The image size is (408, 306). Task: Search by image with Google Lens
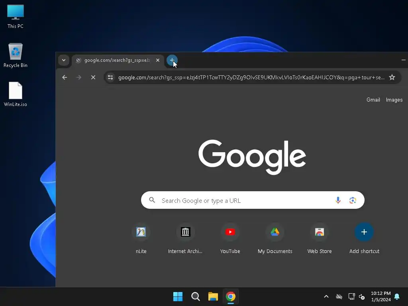tap(353, 200)
